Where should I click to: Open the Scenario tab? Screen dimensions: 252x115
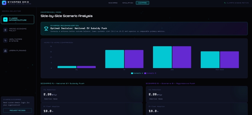tap(113, 3)
